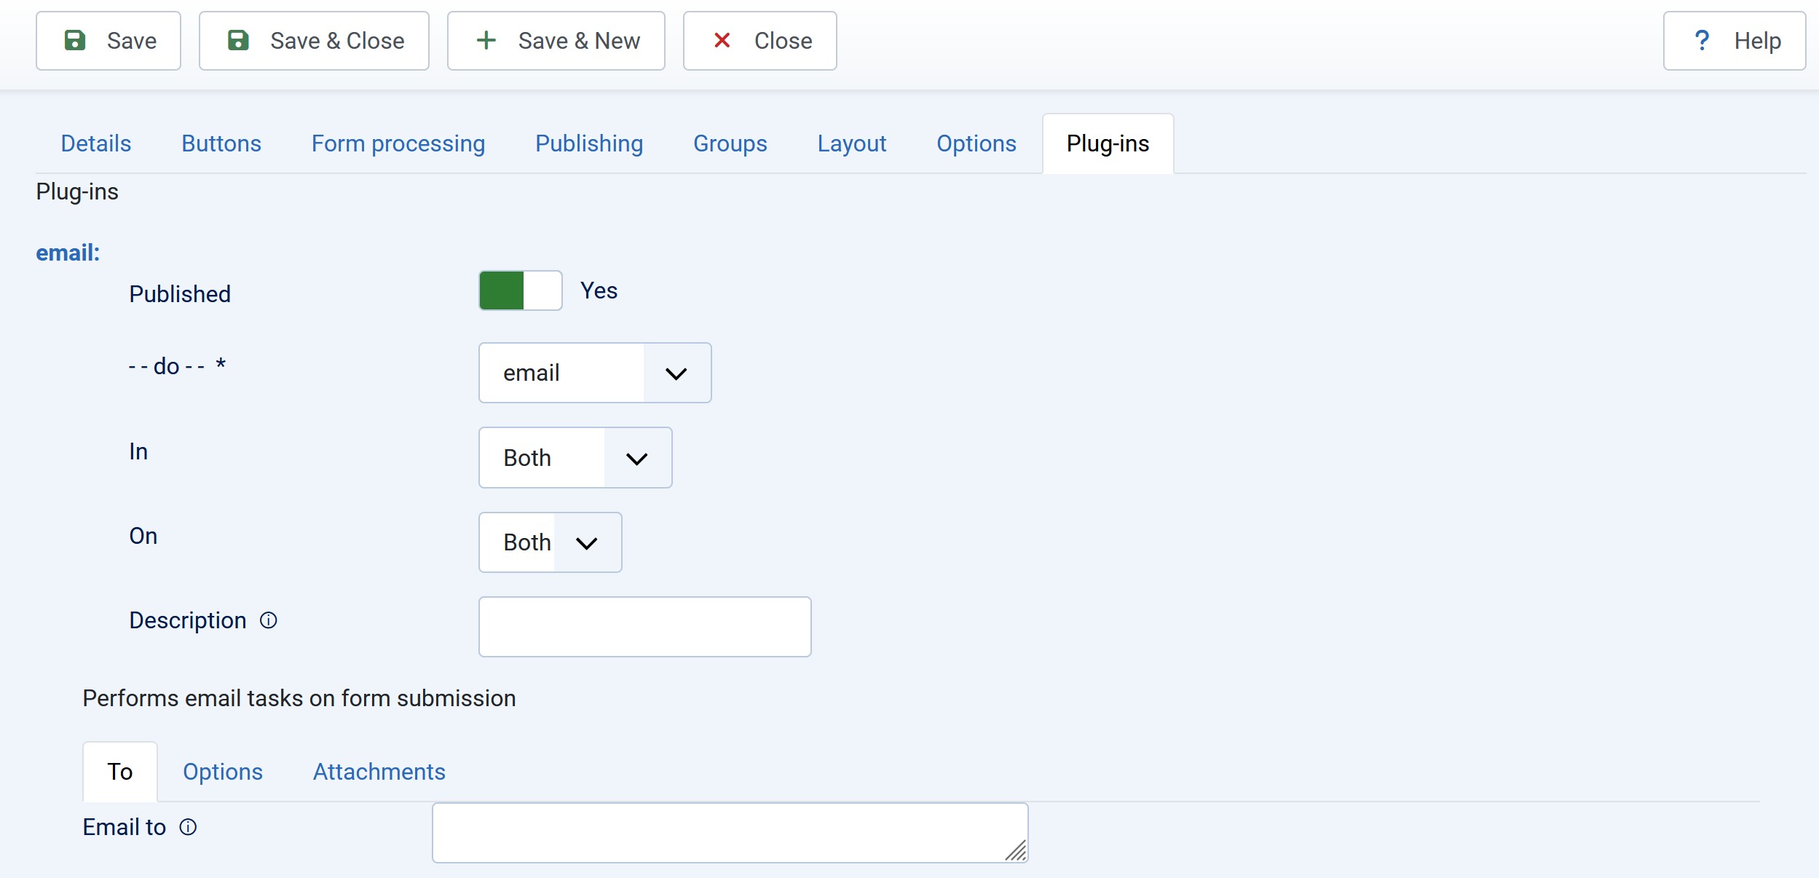Open the email Options sub-tab
1819x878 pixels.
coord(222,772)
